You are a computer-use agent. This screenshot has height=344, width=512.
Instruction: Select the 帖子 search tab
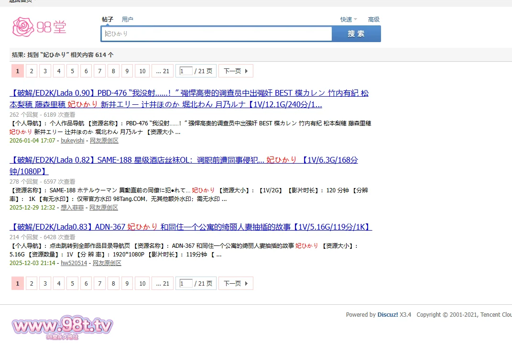pyautogui.click(x=108, y=20)
